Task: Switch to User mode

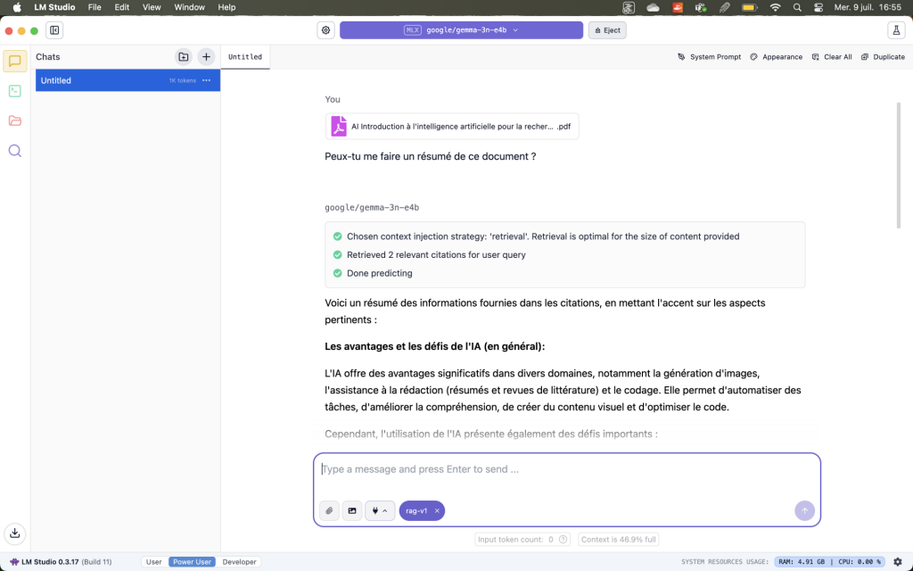Action: [153, 562]
